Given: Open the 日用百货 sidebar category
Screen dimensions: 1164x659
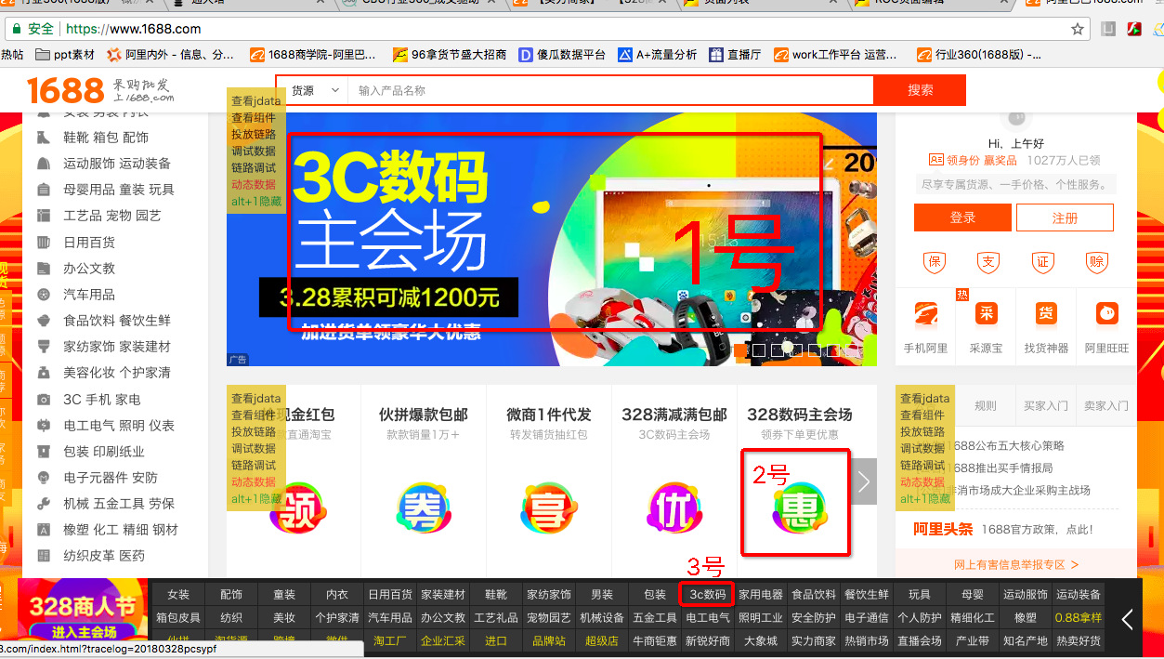Looking at the screenshot, I should (x=89, y=243).
